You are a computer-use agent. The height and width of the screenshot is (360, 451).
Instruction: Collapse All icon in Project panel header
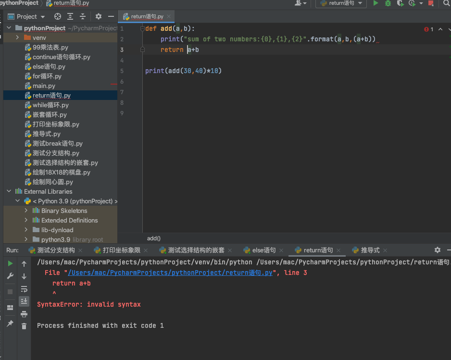coord(83,16)
